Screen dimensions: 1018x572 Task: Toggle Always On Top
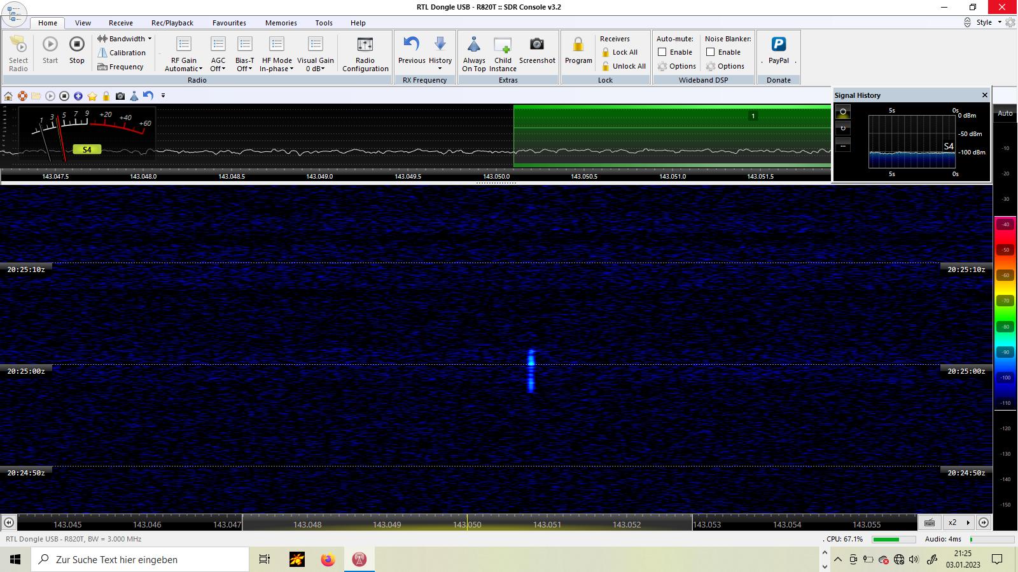(474, 53)
